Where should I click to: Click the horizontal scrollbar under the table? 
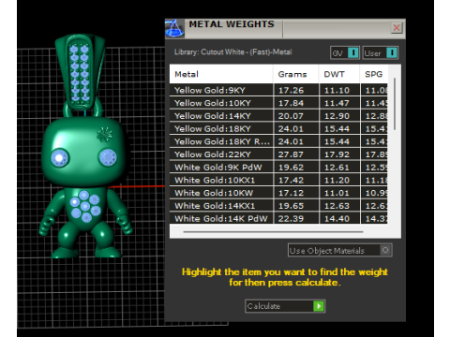pos(274,232)
